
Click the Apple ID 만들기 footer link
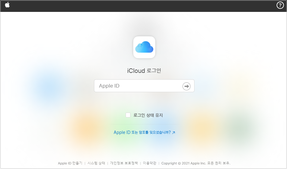point(70,163)
